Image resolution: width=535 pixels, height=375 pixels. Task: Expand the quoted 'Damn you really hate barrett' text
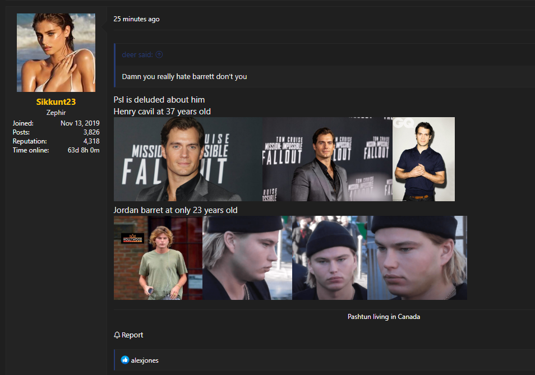(x=185, y=76)
